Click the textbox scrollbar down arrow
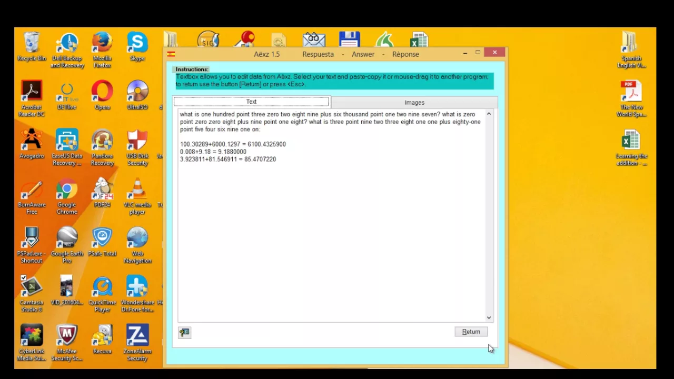This screenshot has width=674, height=379. click(489, 317)
